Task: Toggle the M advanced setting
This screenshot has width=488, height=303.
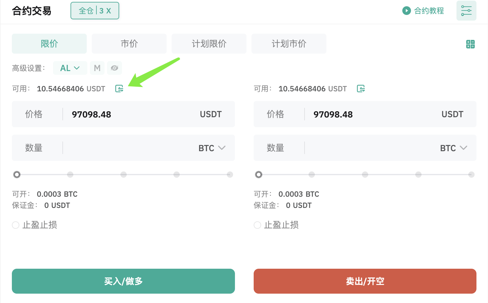Action: tap(97, 68)
